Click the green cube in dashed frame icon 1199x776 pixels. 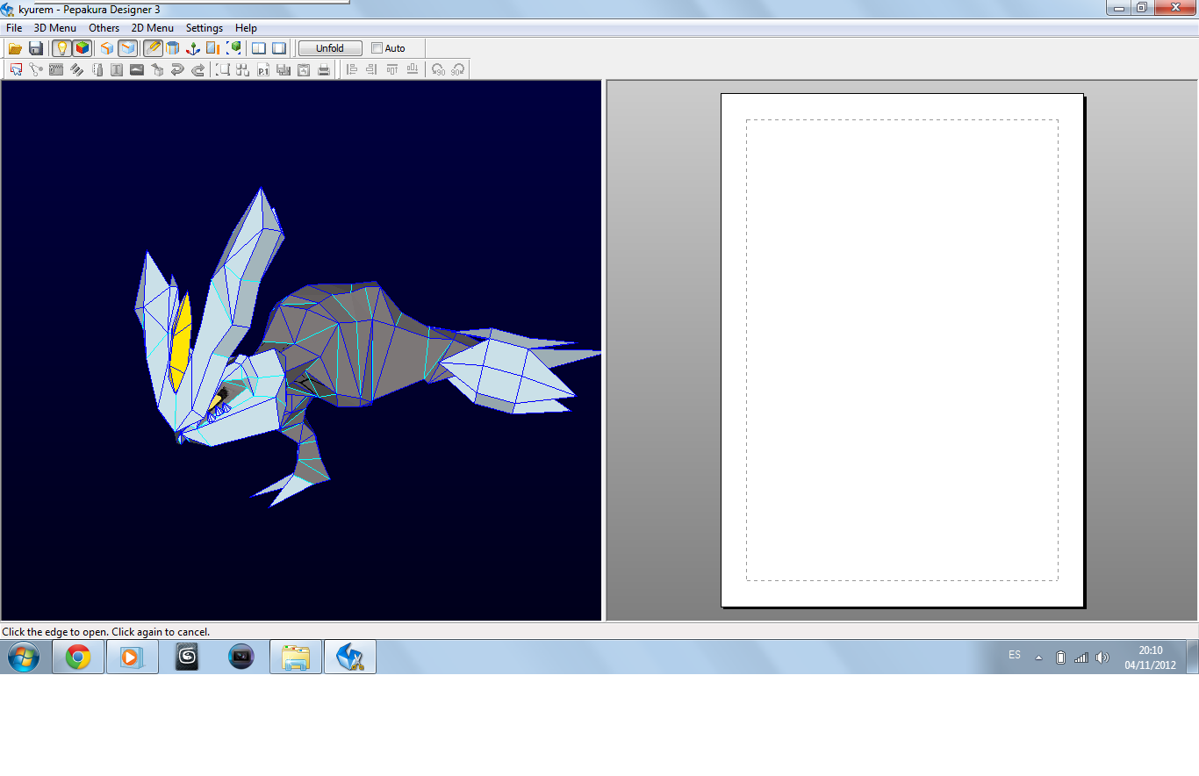click(x=234, y=48)
